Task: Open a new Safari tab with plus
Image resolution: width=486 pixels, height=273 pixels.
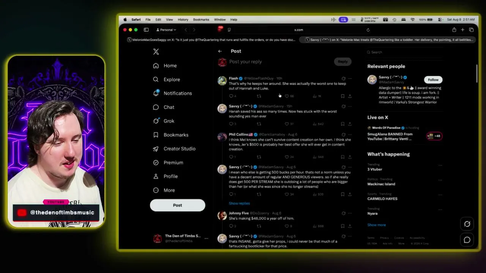Action: pos(462,30)
